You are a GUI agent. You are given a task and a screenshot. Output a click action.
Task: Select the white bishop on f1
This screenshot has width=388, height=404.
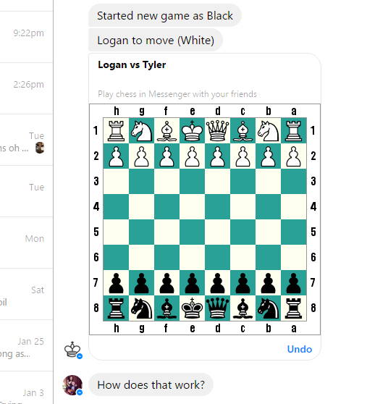167,131
